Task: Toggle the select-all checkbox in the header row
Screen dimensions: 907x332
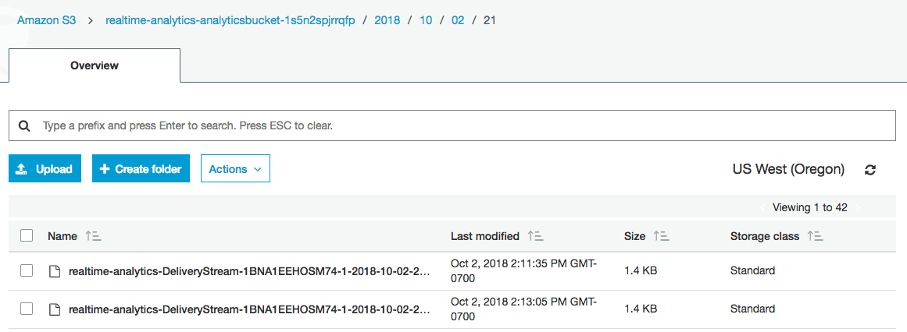Action: [27, 235]
